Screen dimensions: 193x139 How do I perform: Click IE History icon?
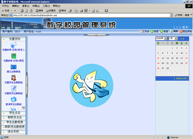click(x=70, y=11)
